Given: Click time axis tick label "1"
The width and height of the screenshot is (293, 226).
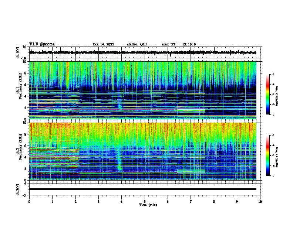Looking at the screenshot, I should click(x=52, y=202).
